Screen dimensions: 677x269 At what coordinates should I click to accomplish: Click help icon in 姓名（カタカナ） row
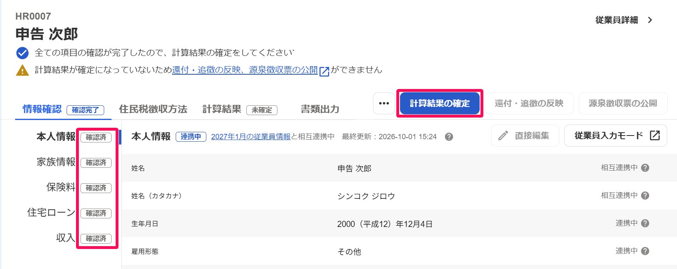pyautogui.click(x=645, y=196)
